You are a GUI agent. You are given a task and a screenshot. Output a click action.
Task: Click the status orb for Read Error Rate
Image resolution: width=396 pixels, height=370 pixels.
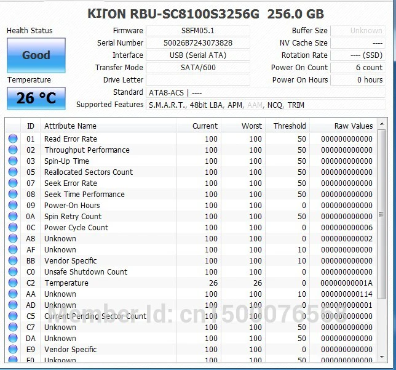[13, 139]
